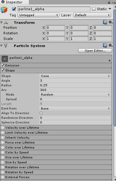Open the Inspector panel options menu
Image resolution: width=116 pixels, height=181 pixels.
[114, 3]
